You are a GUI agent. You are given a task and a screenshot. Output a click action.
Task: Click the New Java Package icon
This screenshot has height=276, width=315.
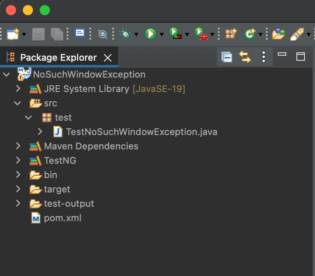(231, 34)
